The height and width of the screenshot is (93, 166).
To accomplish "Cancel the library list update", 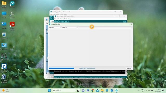I will pos(129,68).
